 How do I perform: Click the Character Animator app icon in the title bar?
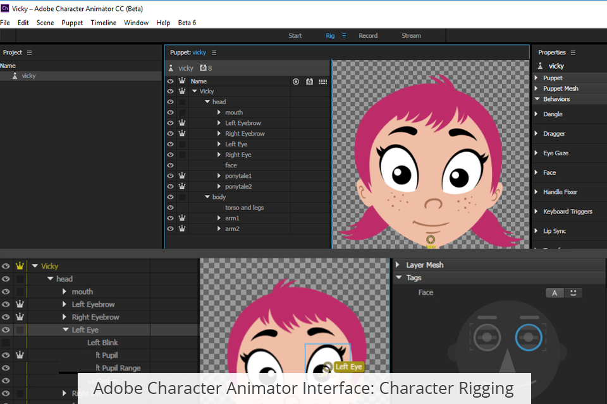click(4, 8)
